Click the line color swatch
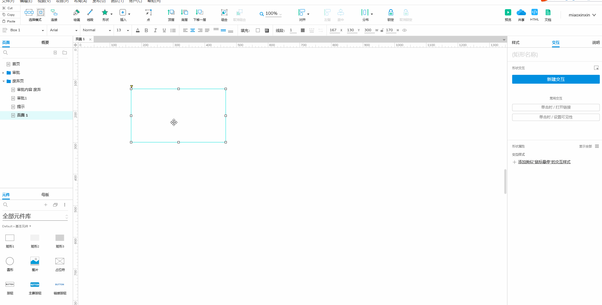This screenshot has width=602, height=305. point(303,30)
